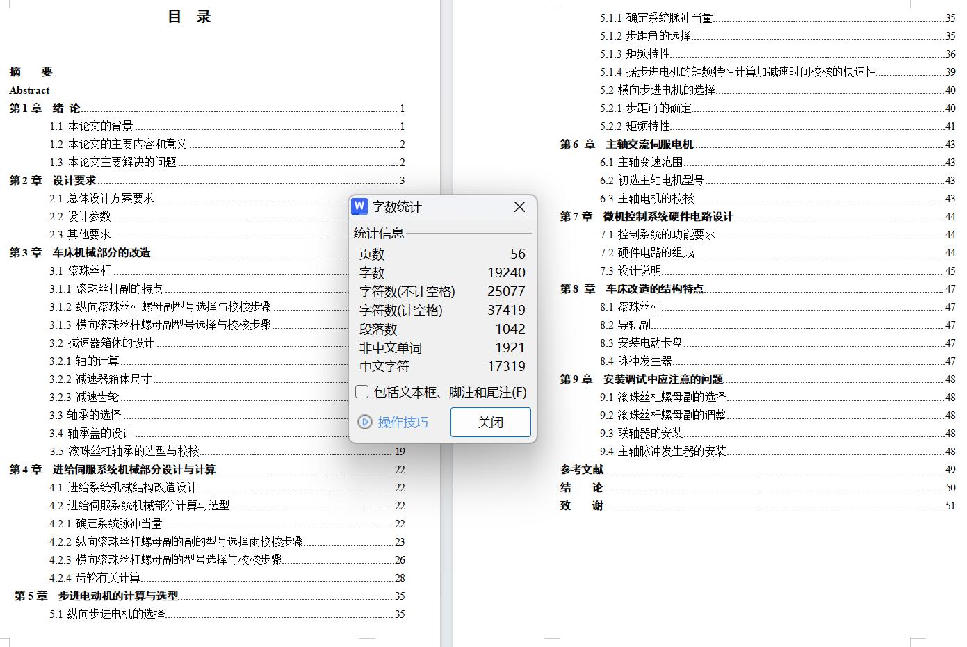Open contents entry 9.4 主轴脉冲发生器的安装
Image resolution: width=967 pixels, height=647 pixels.
pos(778,451)
